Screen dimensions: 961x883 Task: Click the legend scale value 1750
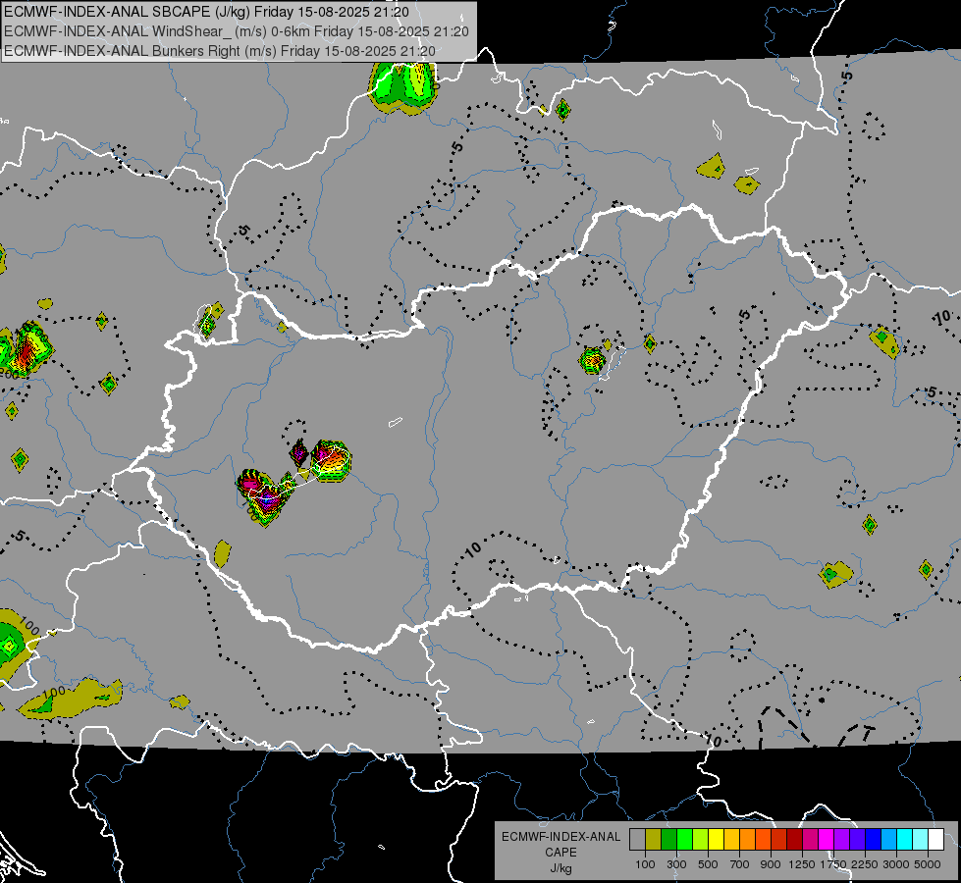point(833,864)
